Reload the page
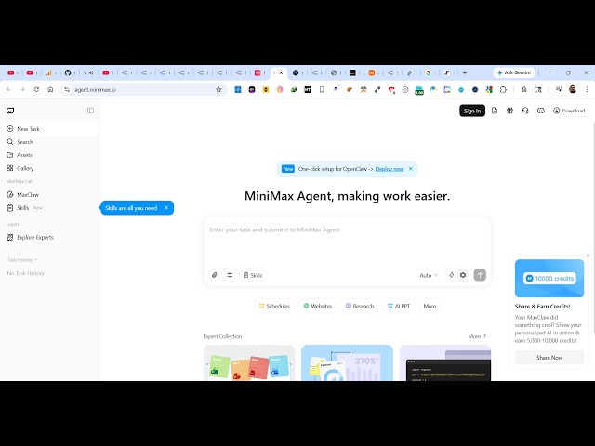Viewport: 595px width, 446px height. click(x=36, y=89)
